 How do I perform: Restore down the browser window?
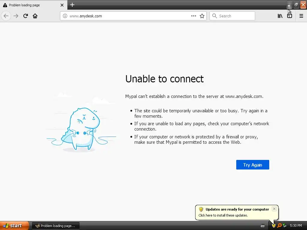[x=296, y=5]
